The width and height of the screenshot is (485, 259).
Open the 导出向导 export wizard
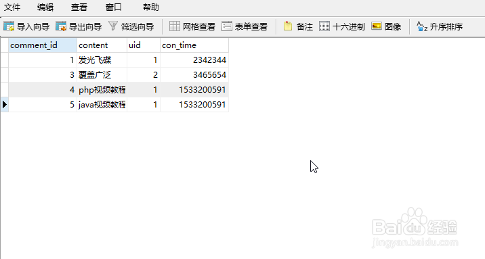(79, 26)
